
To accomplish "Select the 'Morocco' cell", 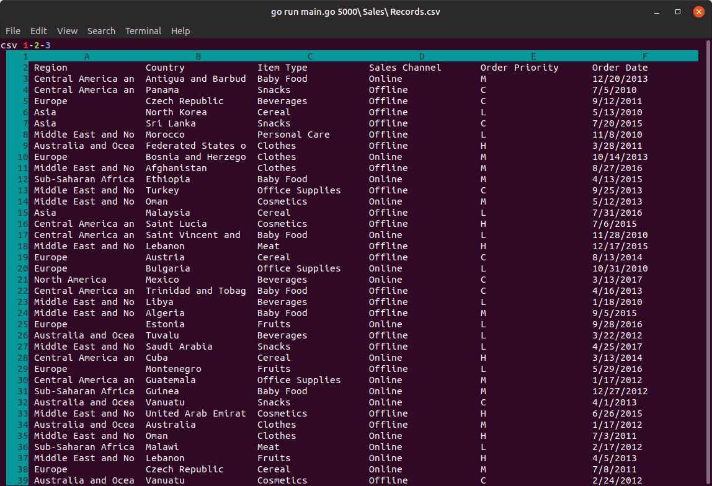I will click(x=165, y=135).
